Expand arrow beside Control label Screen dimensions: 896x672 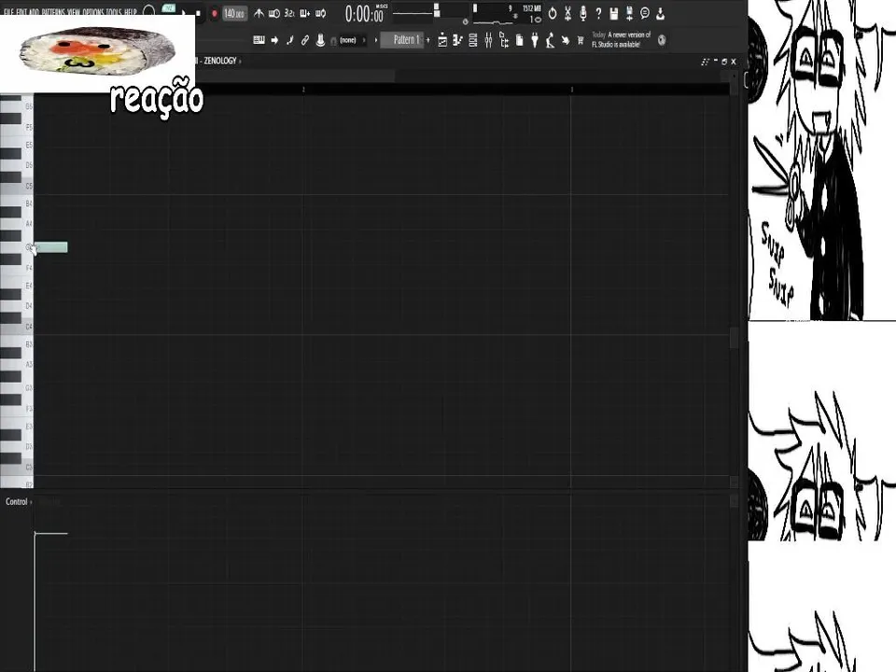click(31, 502)
